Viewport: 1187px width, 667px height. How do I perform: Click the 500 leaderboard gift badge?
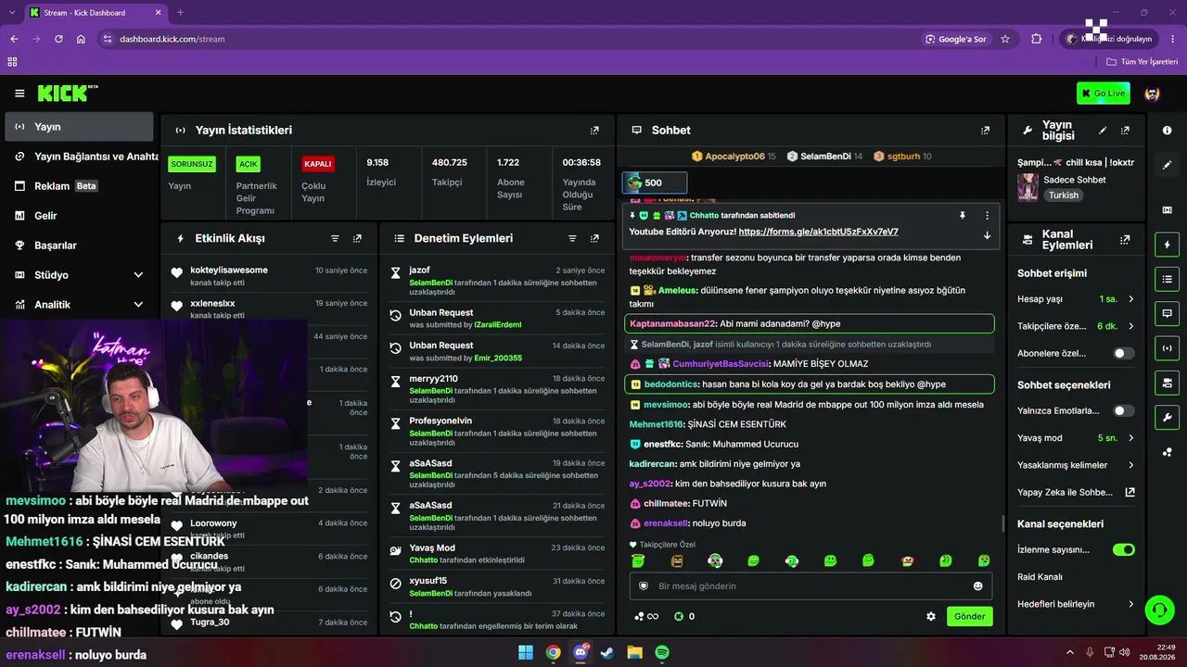[x=655, y=182]
